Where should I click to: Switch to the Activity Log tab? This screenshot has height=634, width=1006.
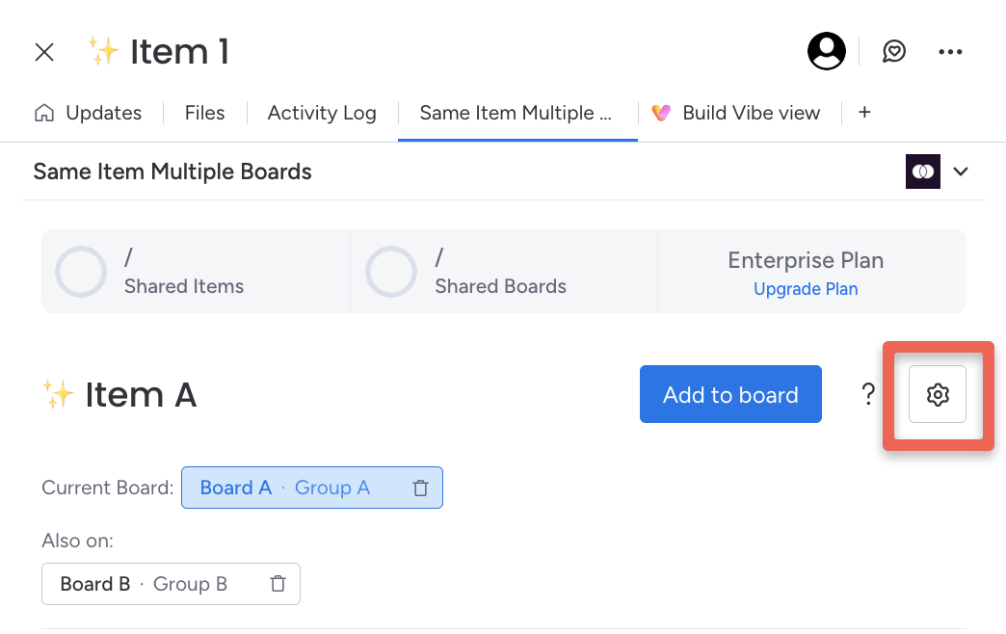tap(322, 113)
